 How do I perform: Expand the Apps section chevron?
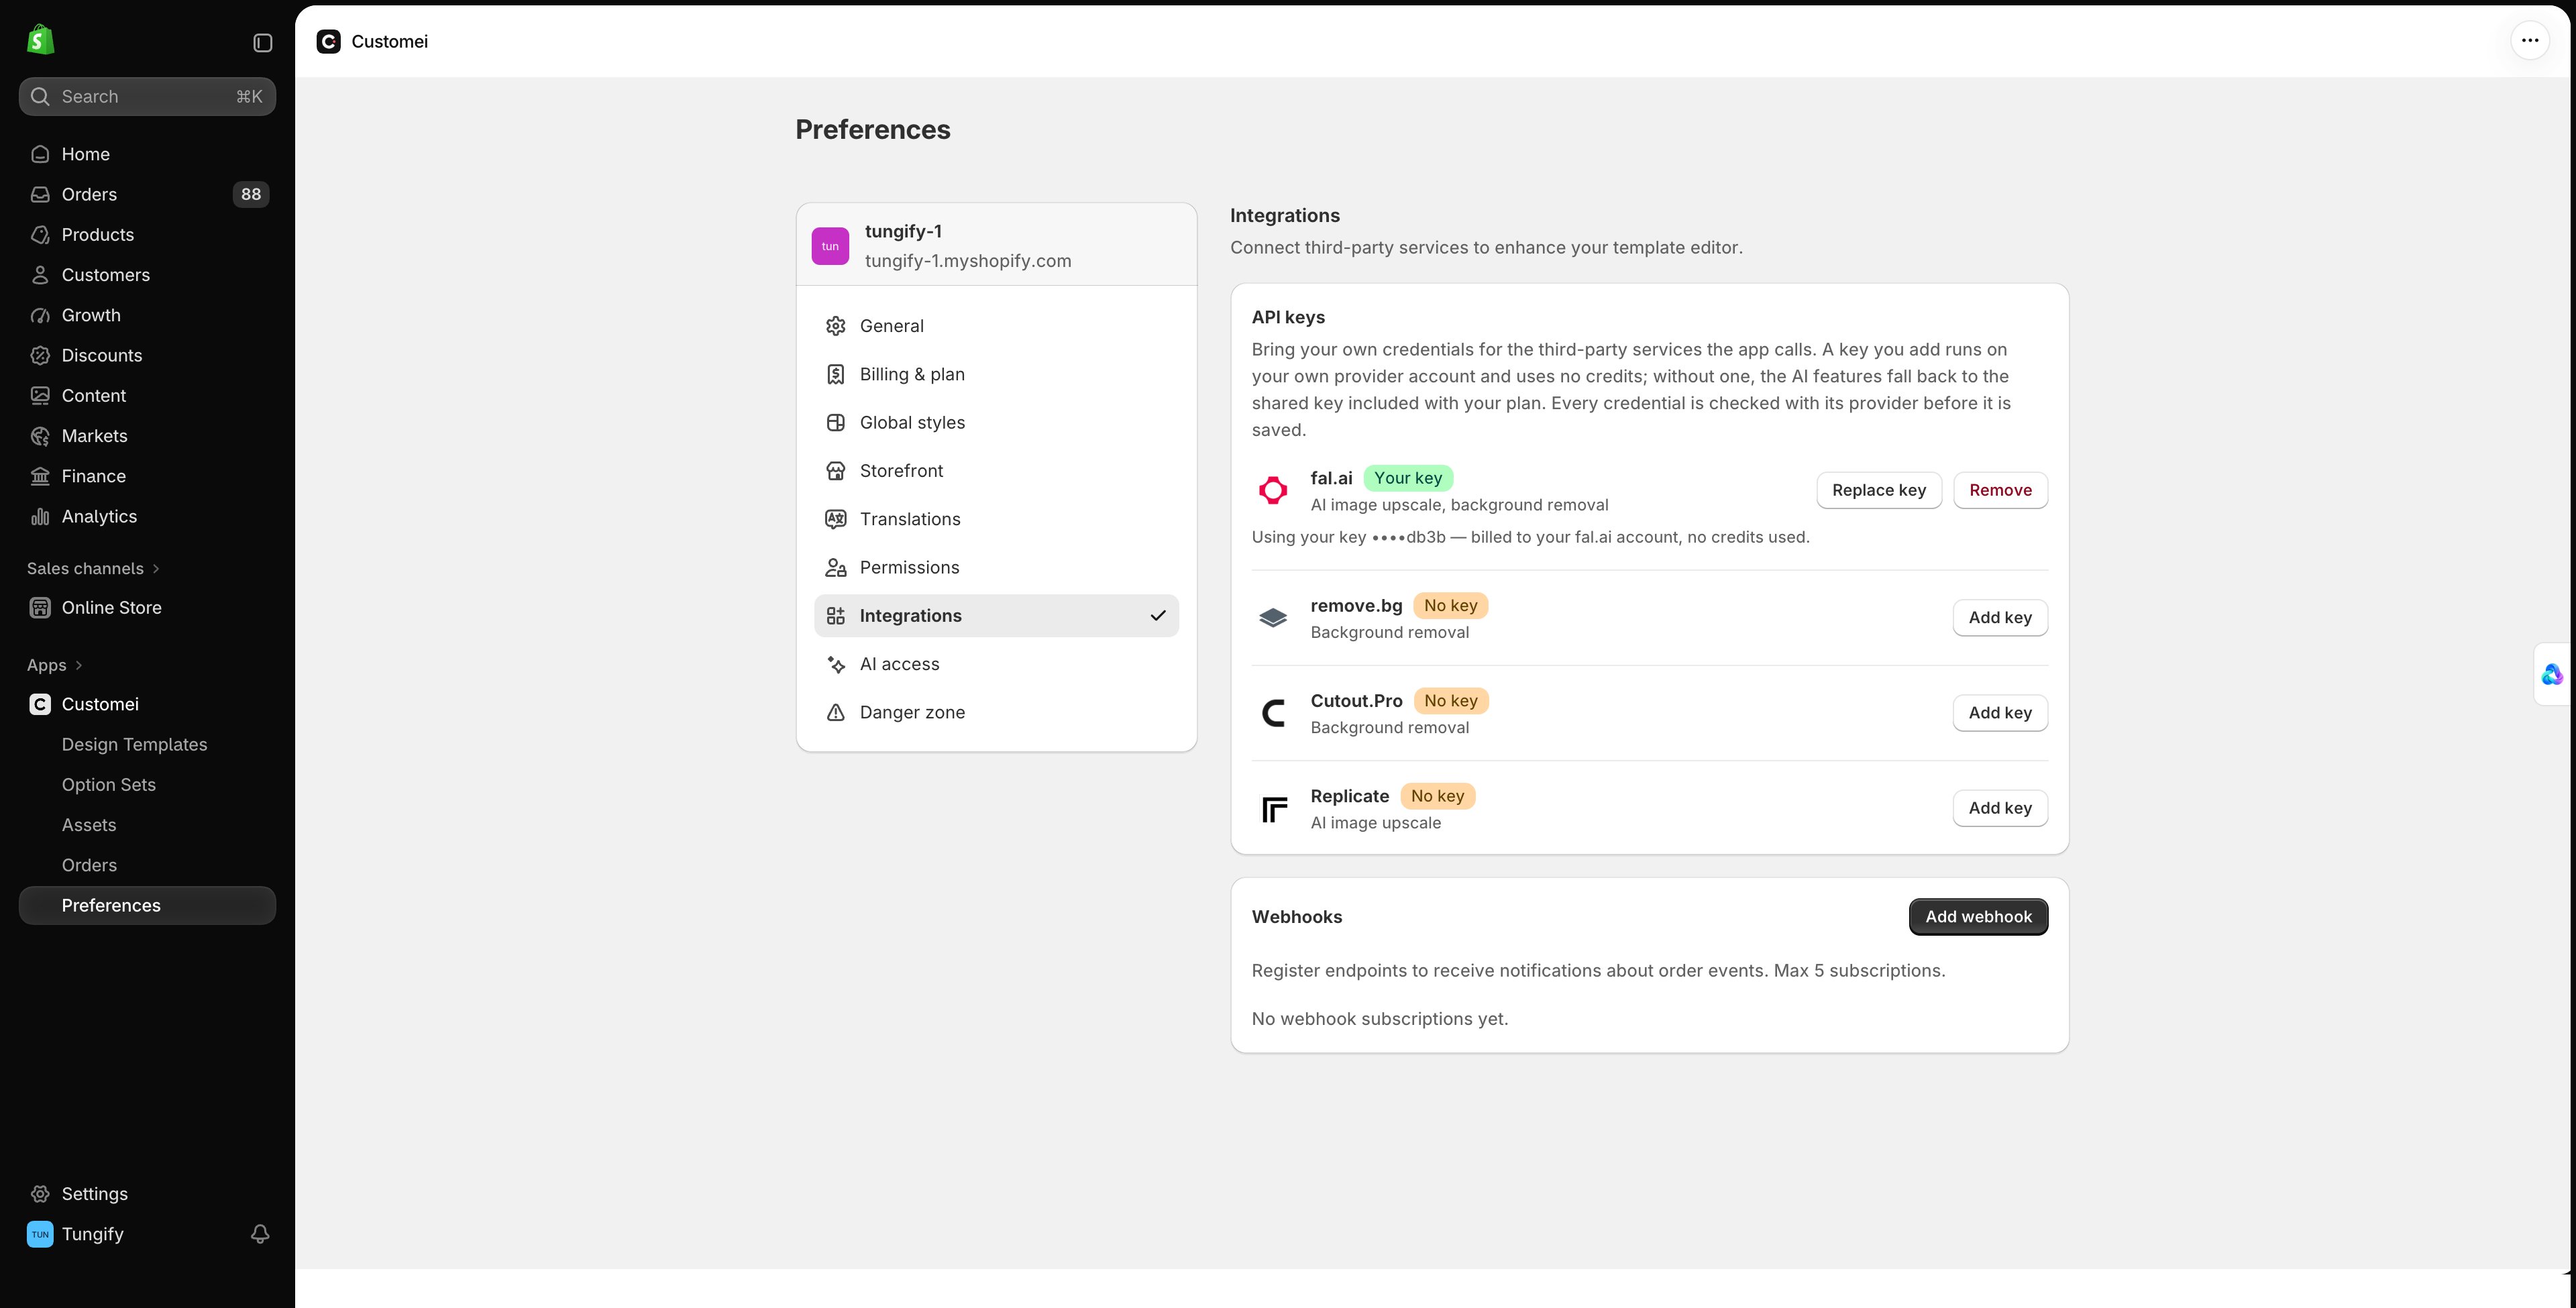pos(79,665)
